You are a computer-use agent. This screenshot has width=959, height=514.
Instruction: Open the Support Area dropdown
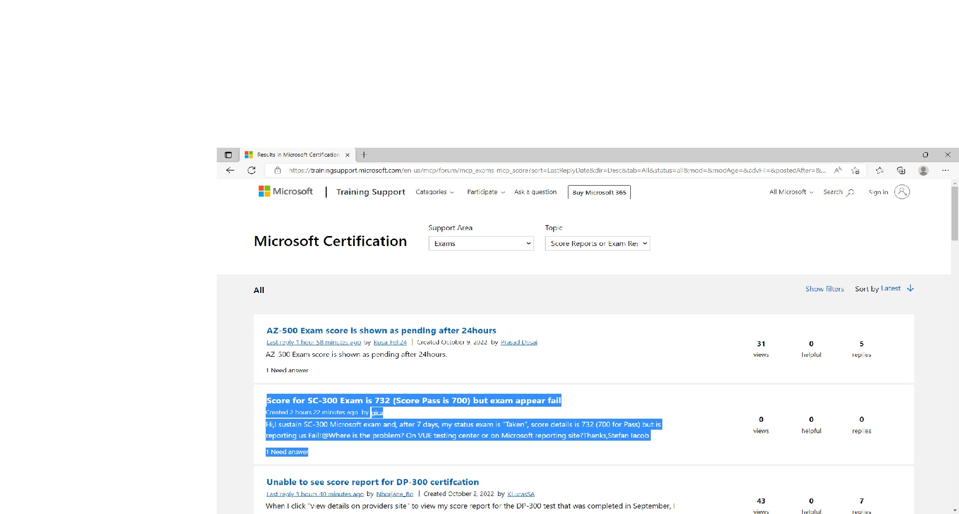coord(481,243)
